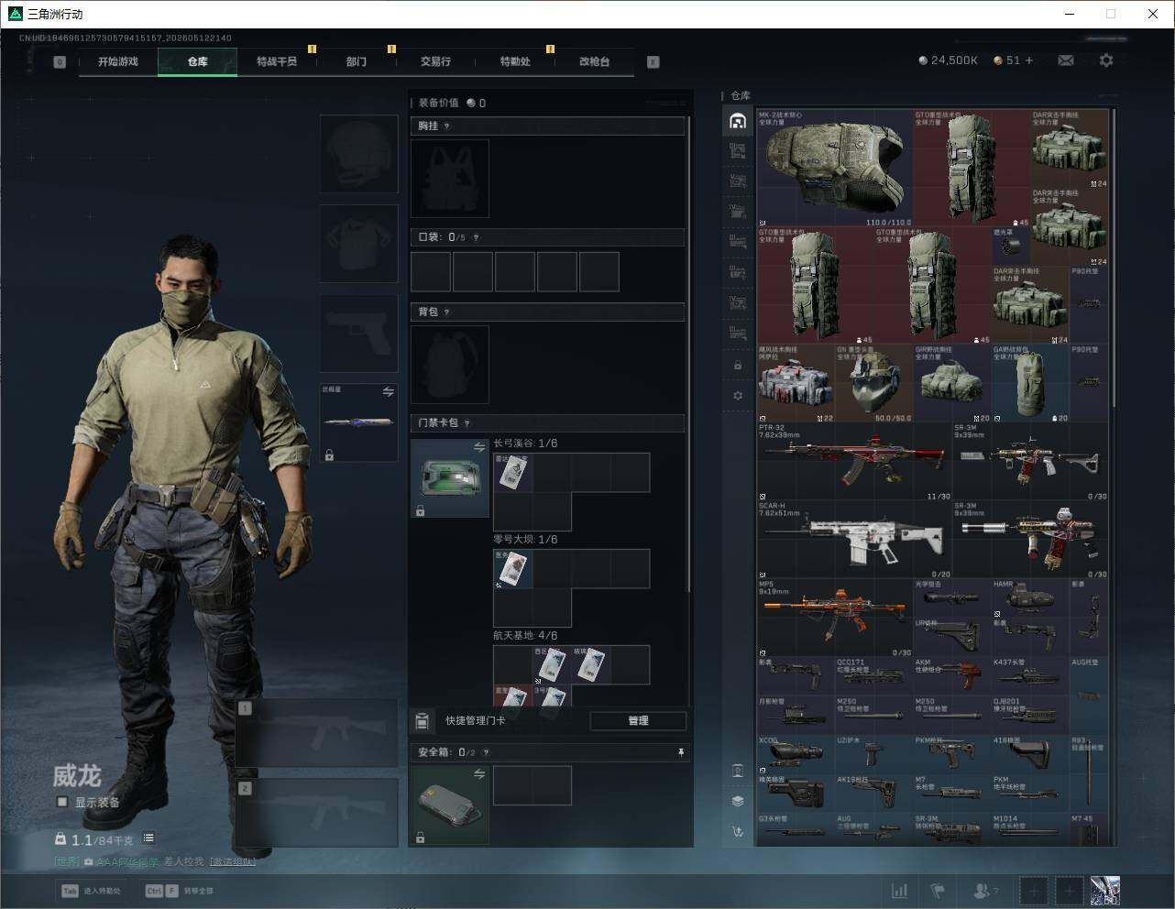
Task: Click the 快捷管理门卡 card icon
Action: click(423, 721)
